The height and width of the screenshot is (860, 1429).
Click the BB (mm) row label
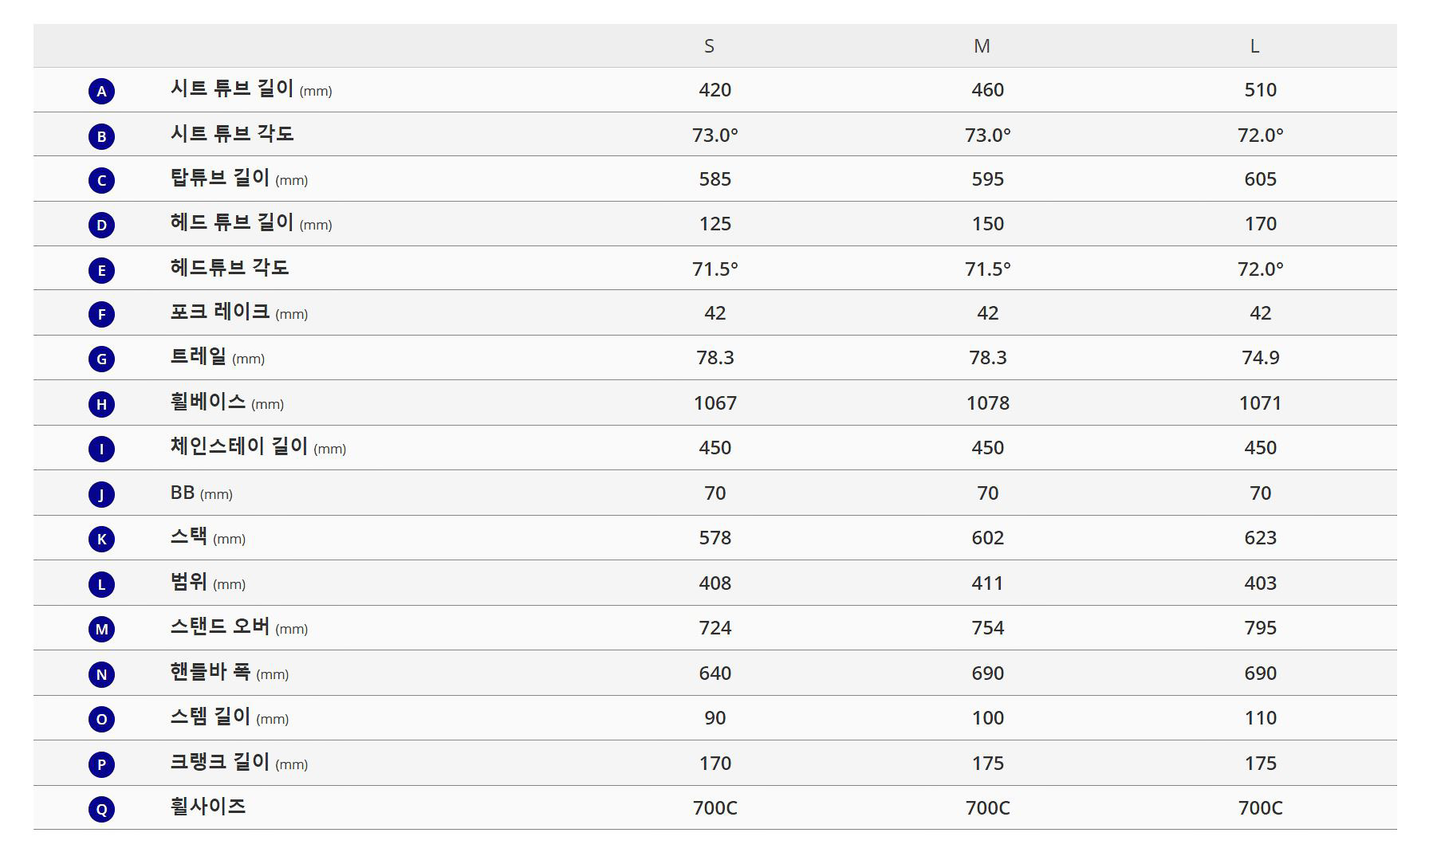pos(202,493)
